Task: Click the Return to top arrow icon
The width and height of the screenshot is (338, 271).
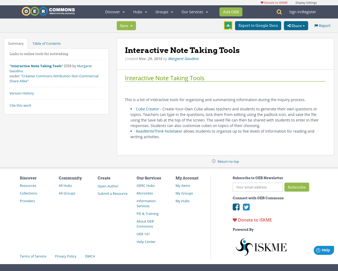Action: click(214, 161)
